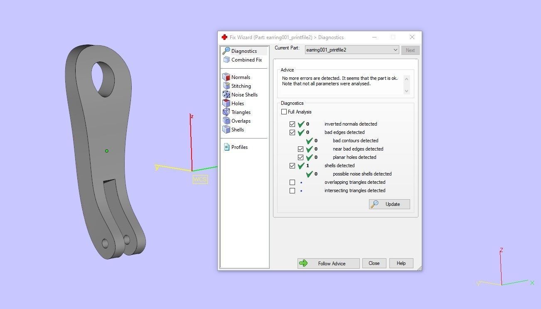Uncheck inverted normals detected checkbox
Viewport: 541px width, 309px height.
coord(292,124)
